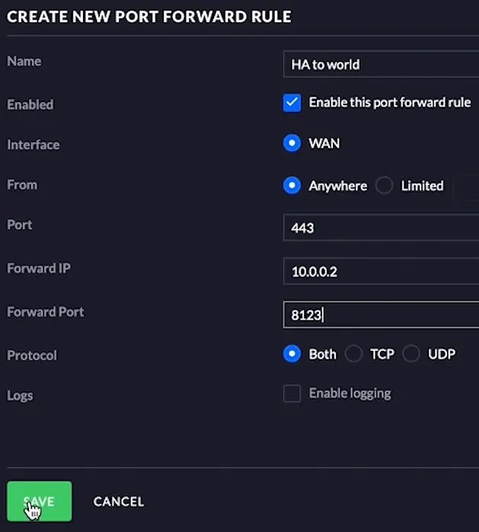479x532 pixels.
Task: Pick the UDP protocol radio button
Action: point(411,354)
